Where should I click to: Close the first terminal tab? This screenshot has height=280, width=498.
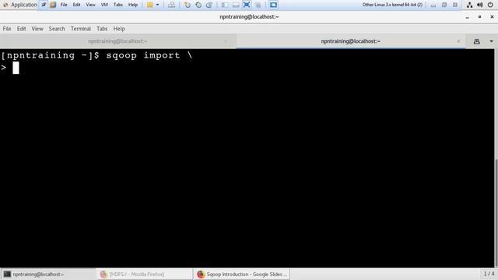pyautogui.click(x=226, y=41)
